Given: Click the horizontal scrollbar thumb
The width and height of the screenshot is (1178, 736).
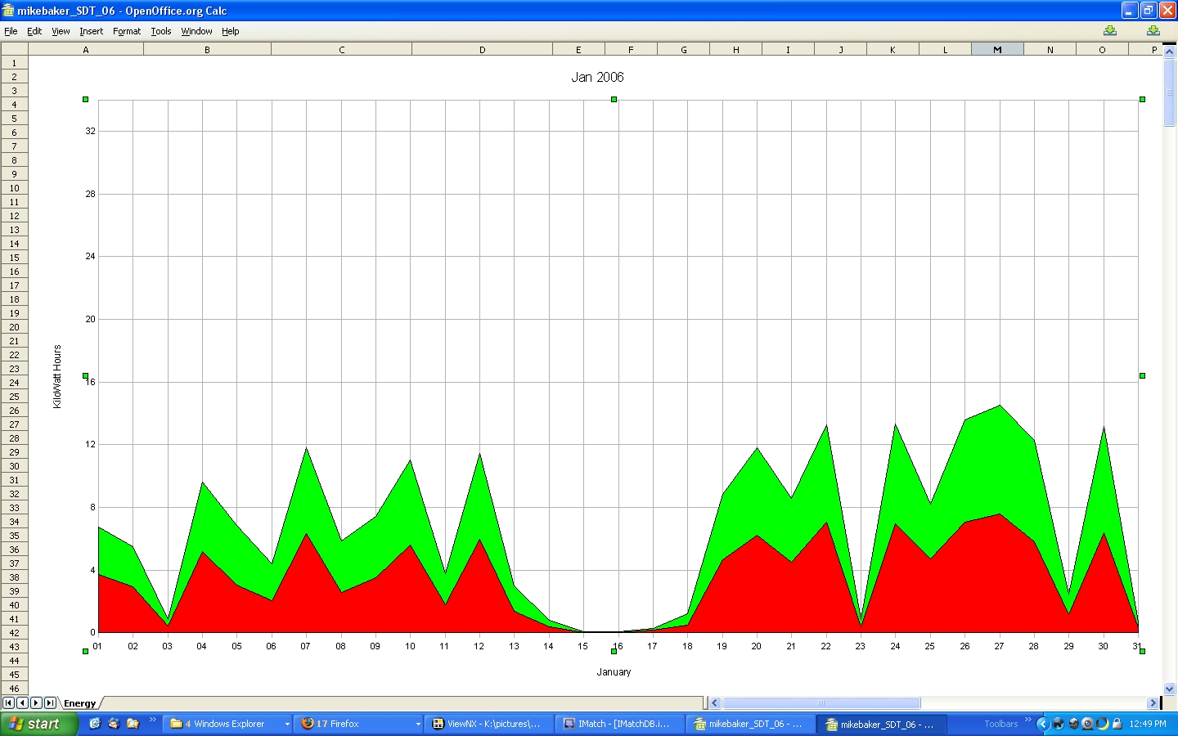Looking at the screenshot, I should point(821,702).
